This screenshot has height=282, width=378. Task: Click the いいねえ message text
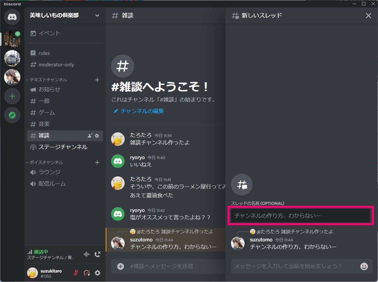[x=141, y=165]
